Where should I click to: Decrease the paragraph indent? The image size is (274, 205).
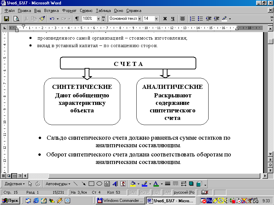(x=209, y=19)
